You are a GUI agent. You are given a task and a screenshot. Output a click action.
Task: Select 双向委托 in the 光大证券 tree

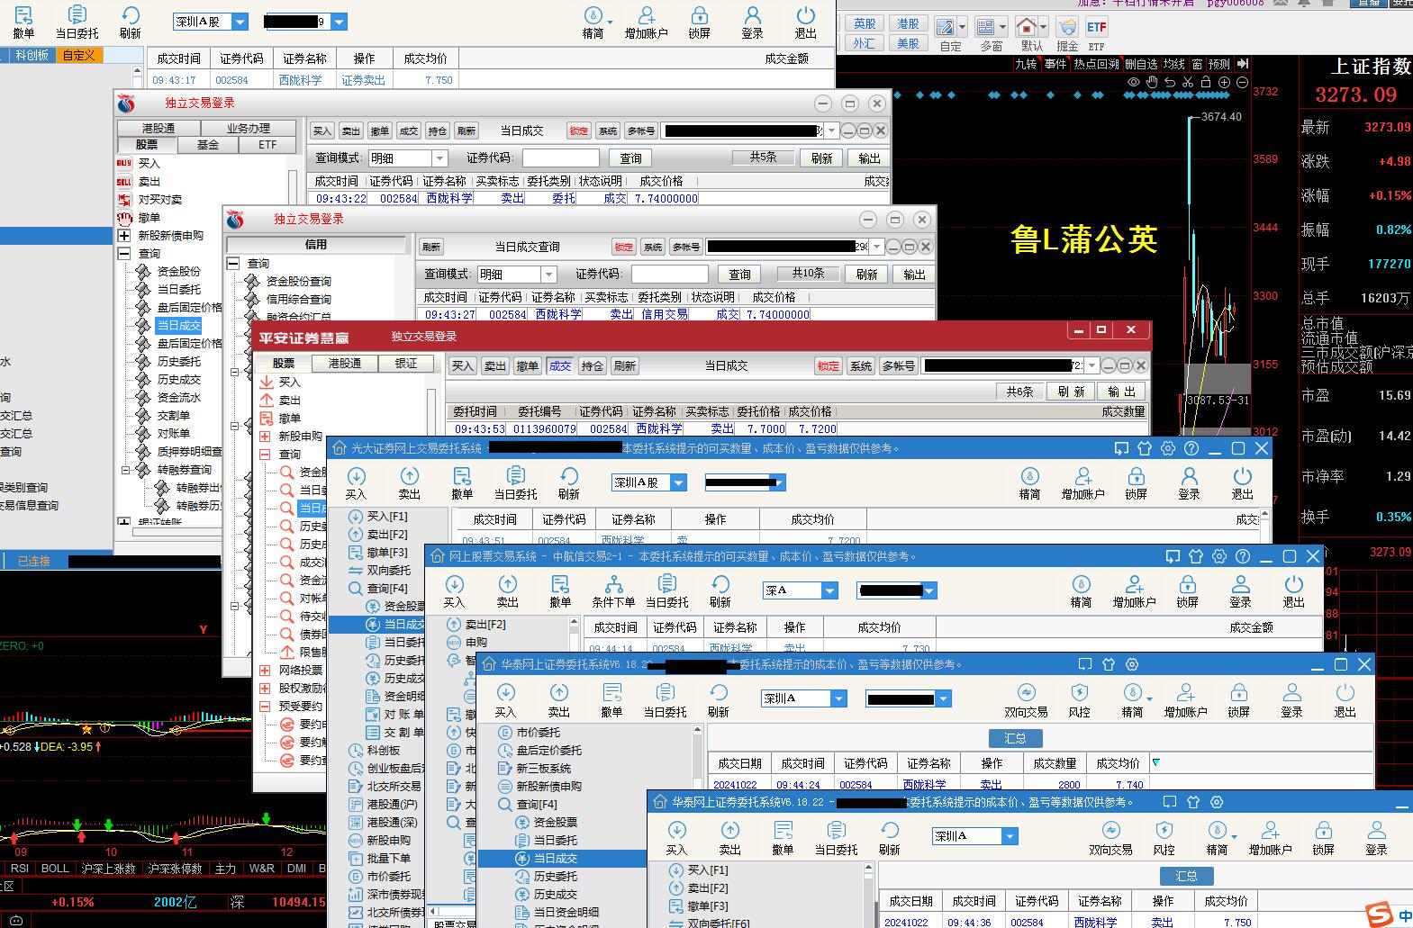pyautogui.click(x=379, y=570)
